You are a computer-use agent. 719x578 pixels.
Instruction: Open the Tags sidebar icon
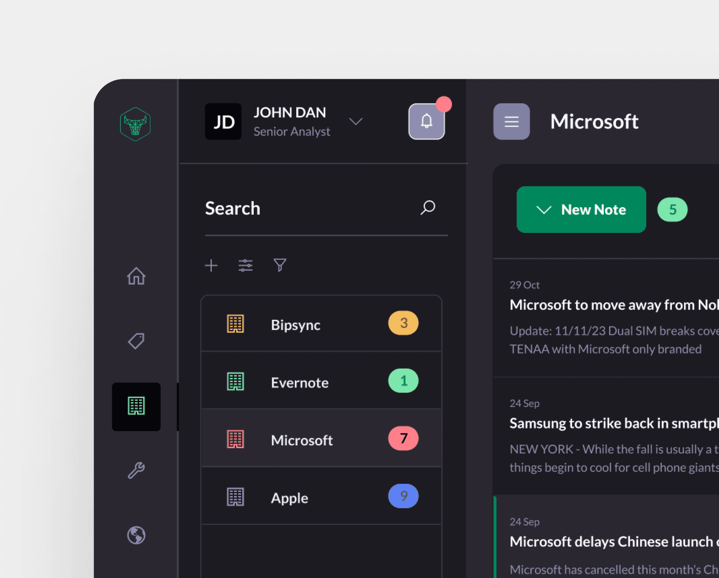tap(136, 341)
